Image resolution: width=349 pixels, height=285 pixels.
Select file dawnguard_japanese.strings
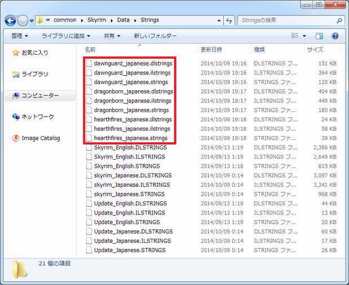[131, 82]
